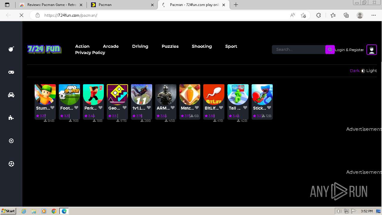Click the 7/24 Fun site logo
Image resolution: width=382 pixels, height=215 pixels.
[44, 49]
